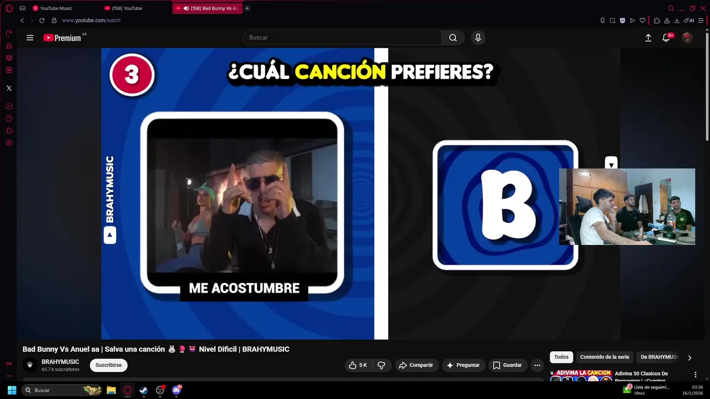Like the video (5 K)

tap(358, 365)
